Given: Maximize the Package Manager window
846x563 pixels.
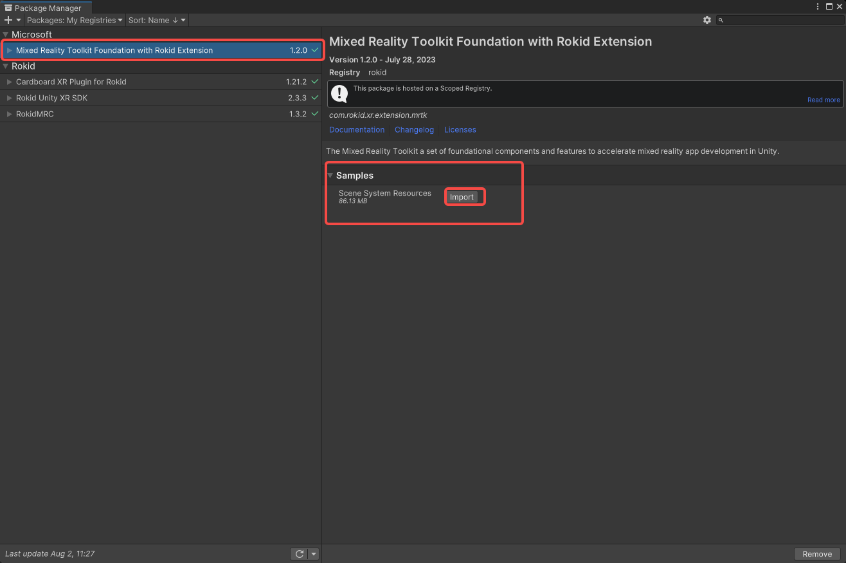Looking at the screenshot, I should (x=829, y=6).
